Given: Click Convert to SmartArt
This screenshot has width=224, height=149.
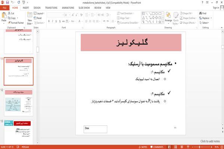Looking at the screenshot, I should point(128,23).
